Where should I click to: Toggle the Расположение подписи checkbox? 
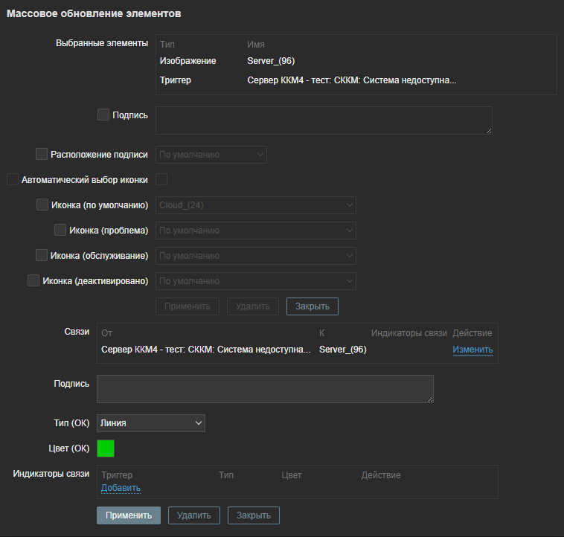click(x=42, y=154)
